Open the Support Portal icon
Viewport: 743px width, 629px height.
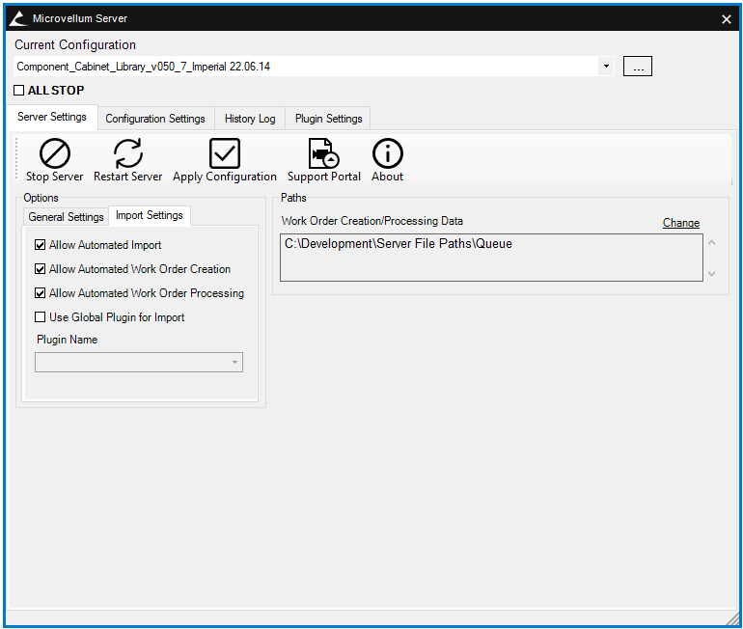click(x=323, y=154)
